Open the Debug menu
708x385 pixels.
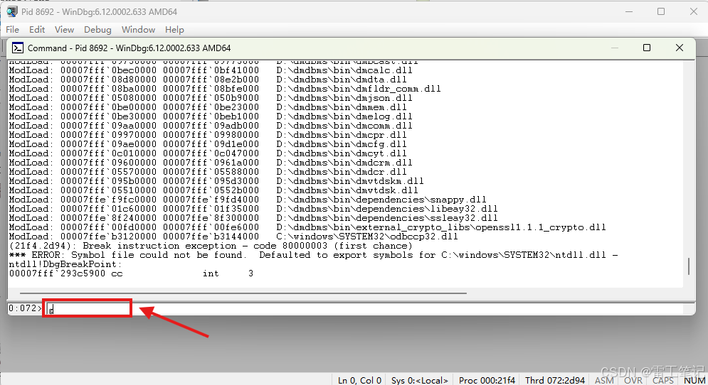point(97,30)
